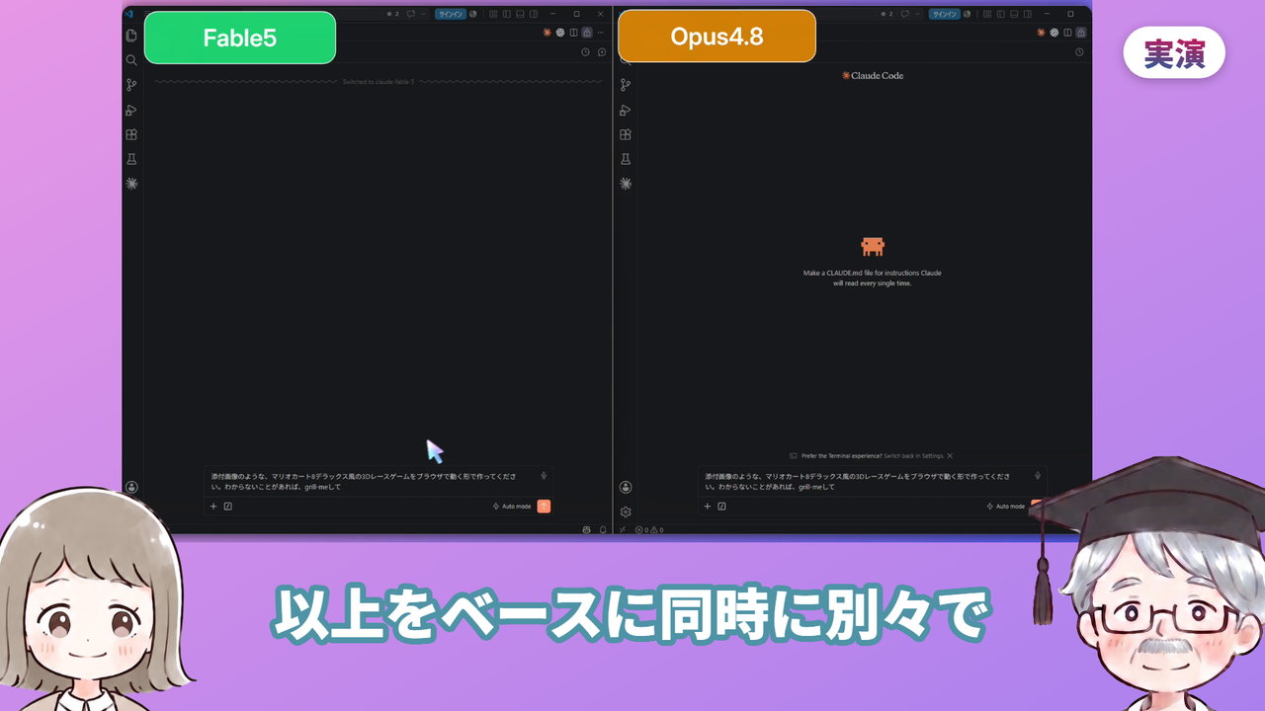Screen dimensions: 1265x711
Task: Toggle primary sidebar in right title bar
Action: pos(1001,14)
